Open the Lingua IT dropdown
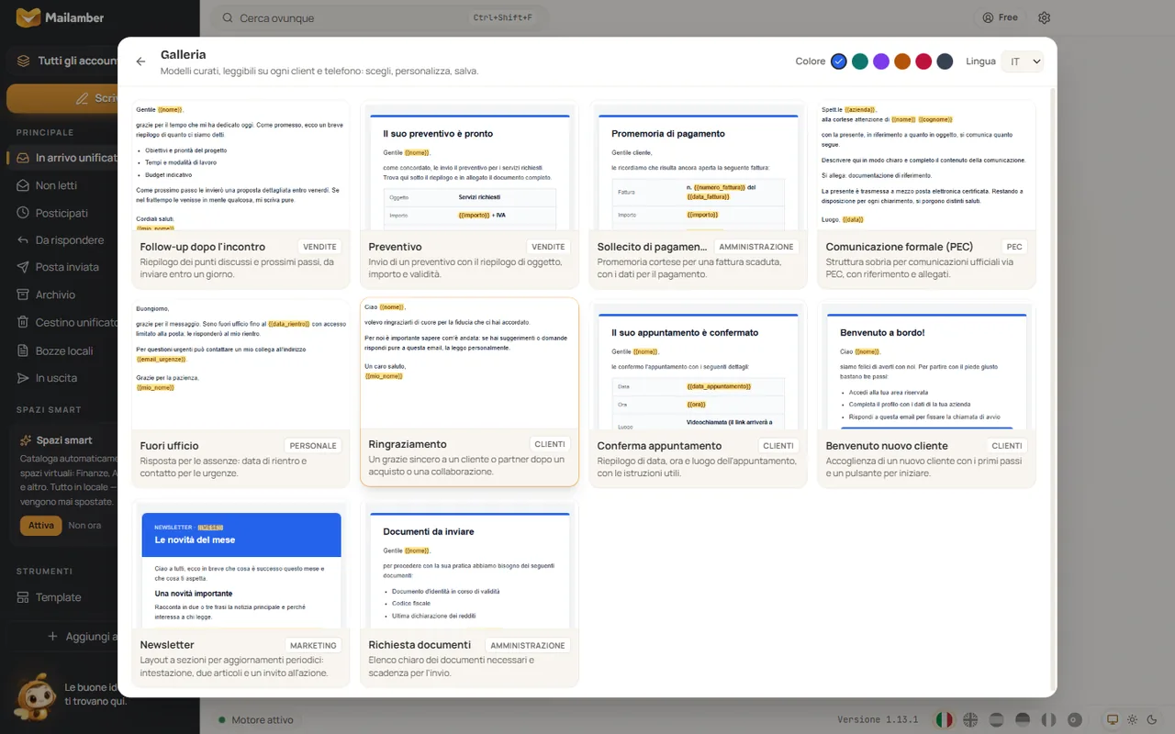The height and width of the screenshot is (734, 1175). point(1023,61)
